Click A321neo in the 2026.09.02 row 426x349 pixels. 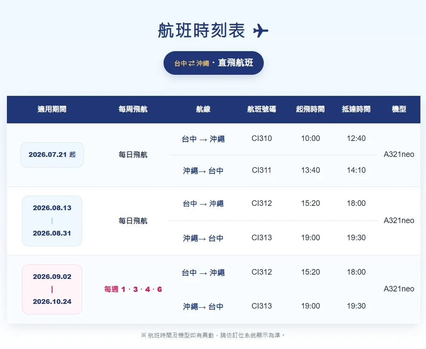(399, 289)
